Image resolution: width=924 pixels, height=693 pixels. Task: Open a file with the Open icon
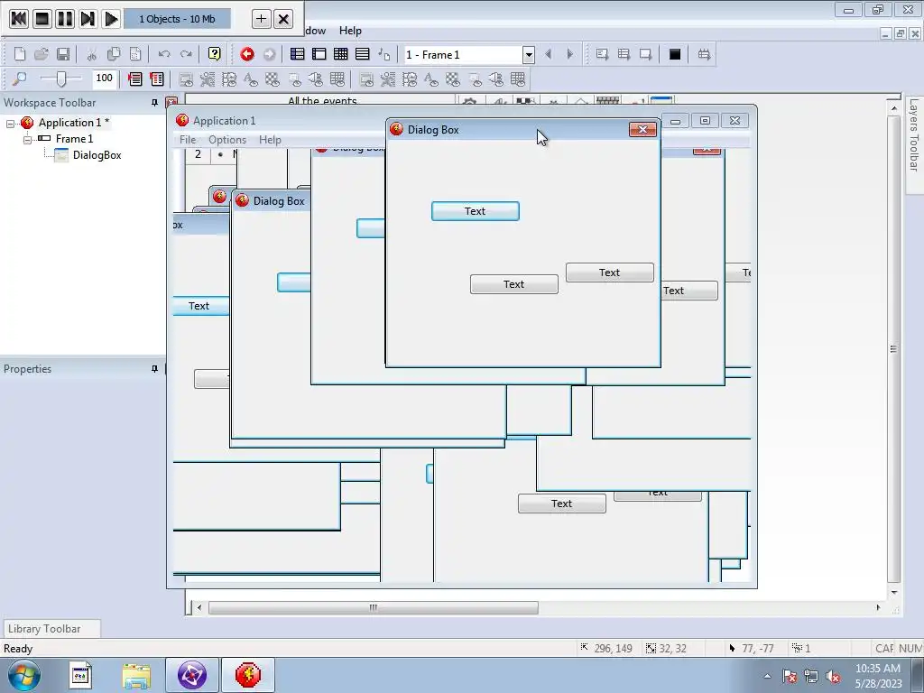[42, 55]
